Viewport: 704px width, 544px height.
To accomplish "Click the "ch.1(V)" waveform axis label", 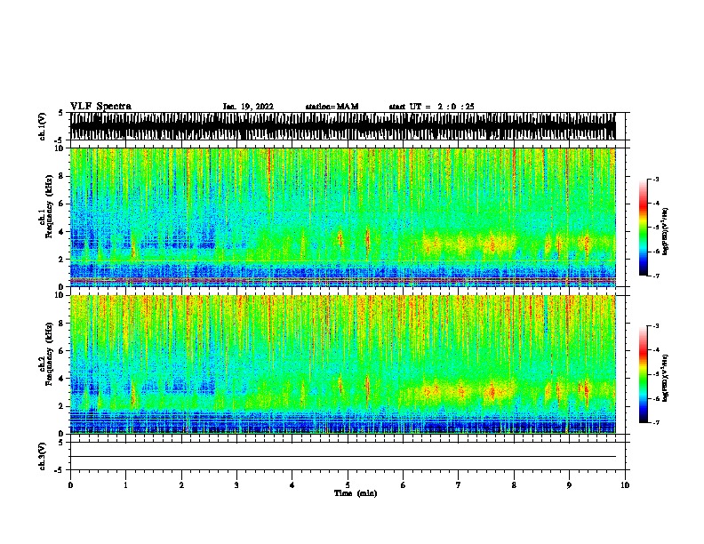I will 43,126.
